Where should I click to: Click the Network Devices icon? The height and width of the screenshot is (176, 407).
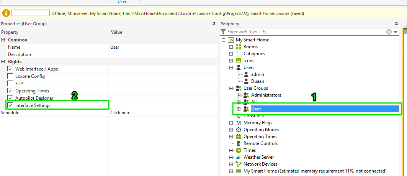pyautogui.click(x=239, y=164)
